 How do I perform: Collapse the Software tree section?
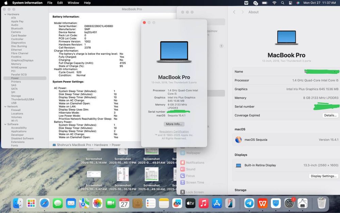click(5, 124)
